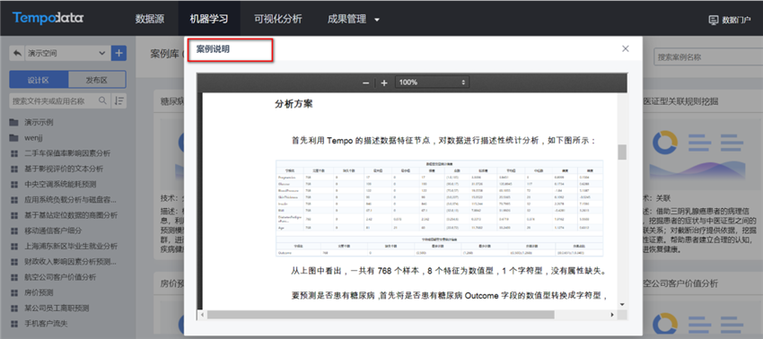Open the 可视化分析 tab
763x339 pixels.
click(x=278, y=19)
